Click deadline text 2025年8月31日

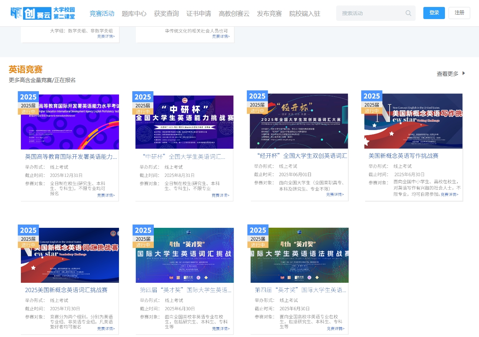coord(179,175)
